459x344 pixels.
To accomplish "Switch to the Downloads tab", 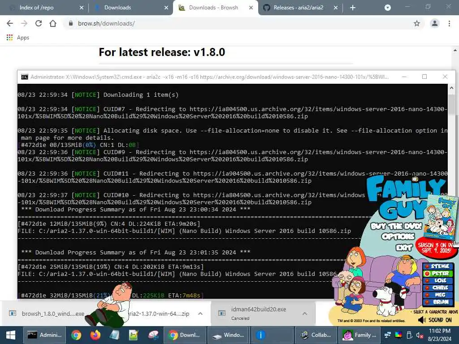I will point(129,8).
